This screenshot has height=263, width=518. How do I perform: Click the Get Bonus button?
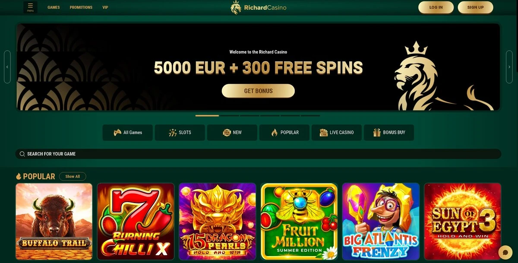click(x=258, y=91)
